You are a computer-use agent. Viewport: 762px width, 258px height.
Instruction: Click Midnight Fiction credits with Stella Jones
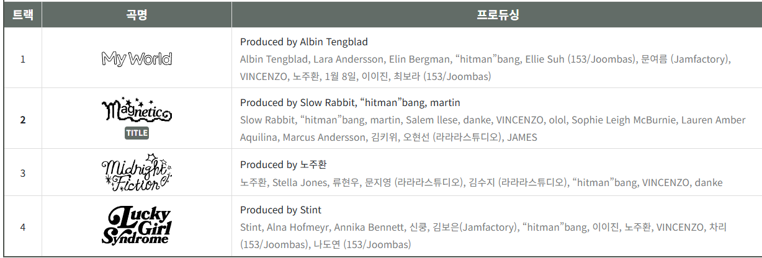pyautogui.click(x=481, y=182)
